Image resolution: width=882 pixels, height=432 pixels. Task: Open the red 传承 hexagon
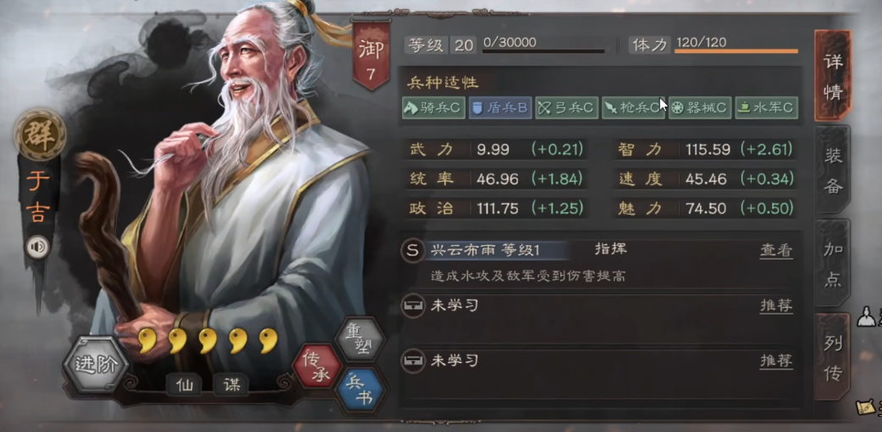click(x=316, y=366)
